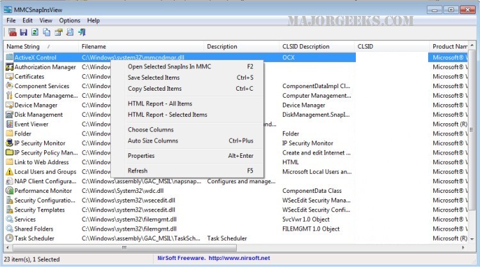Click the Device Manager row icon
The width and height of the screenshot is (480, 267).
tap(10, 105)
